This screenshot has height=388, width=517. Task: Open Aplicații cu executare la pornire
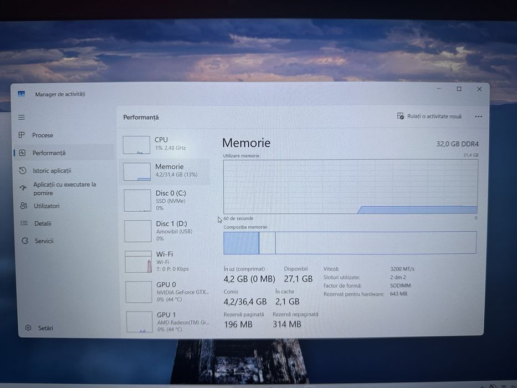tap(65, 188)
